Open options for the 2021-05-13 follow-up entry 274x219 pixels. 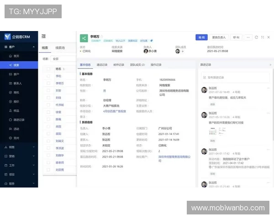(x=269, y=113)
